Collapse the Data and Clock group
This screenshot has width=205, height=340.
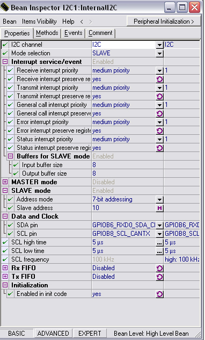[x=5, y=216]
